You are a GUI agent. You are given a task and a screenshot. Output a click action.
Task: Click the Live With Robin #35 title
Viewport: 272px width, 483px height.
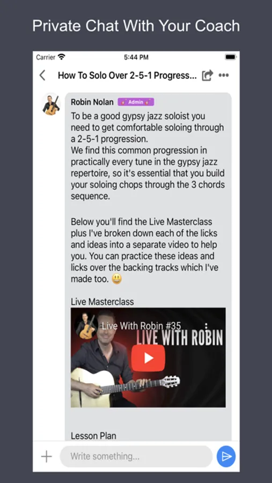142,326
